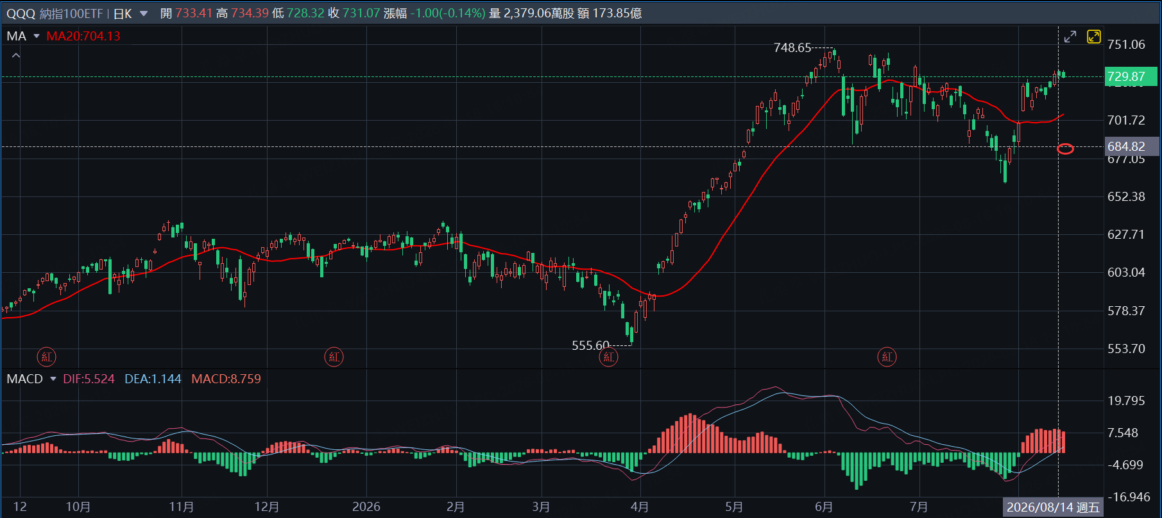The width and height of the screenshot is (1162, 518).
Task: Click the high price 734.39 in header
Action: (x=250, y=13)
